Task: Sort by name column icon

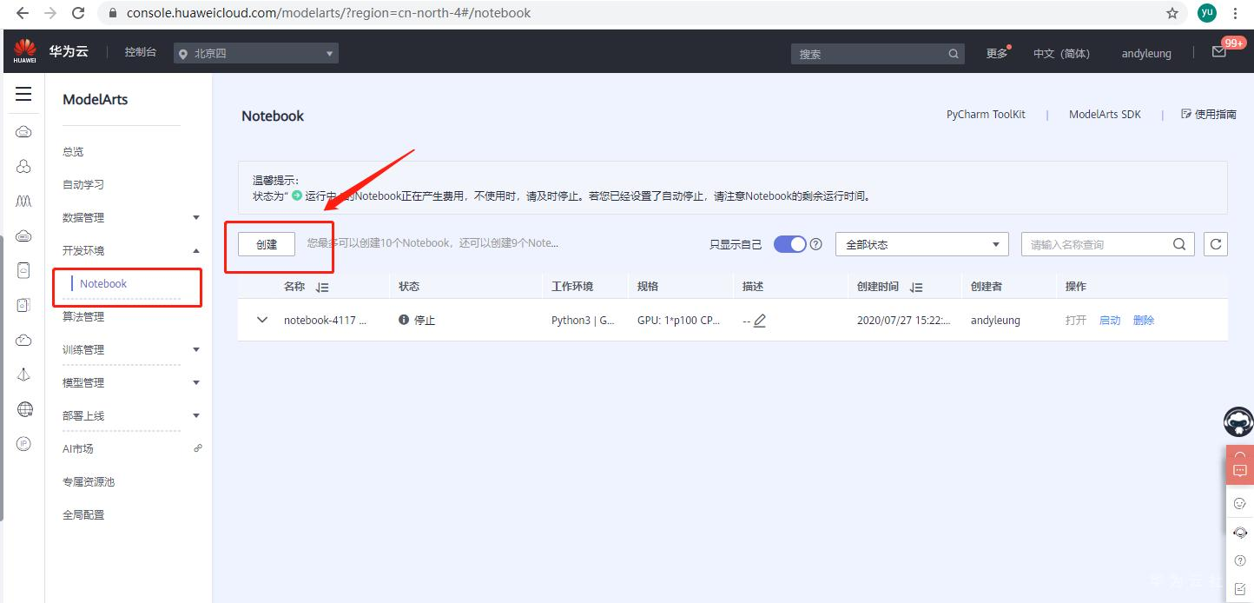Action: tap(322, 287)
